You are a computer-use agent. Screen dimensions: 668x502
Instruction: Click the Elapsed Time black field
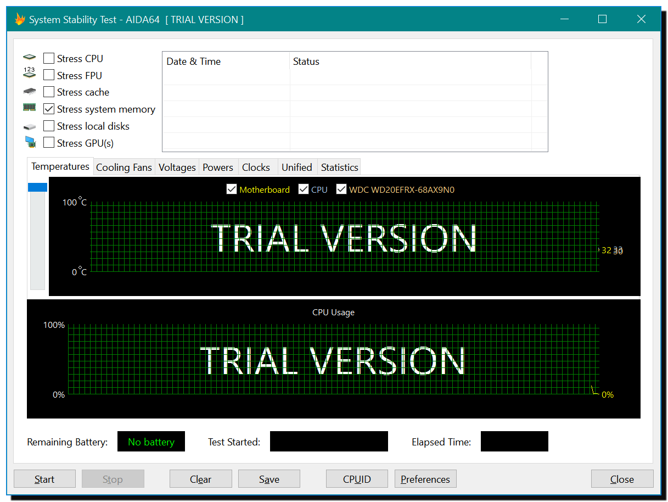tap(514, 442)
